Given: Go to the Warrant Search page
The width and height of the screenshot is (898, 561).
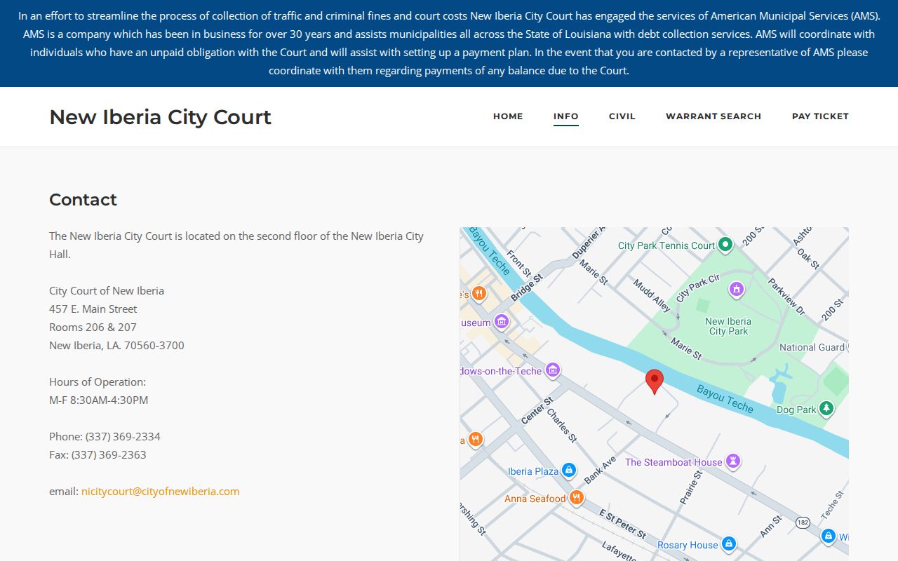Looking at the screenshot, I should pyautogui.click(x=713, y=116).
